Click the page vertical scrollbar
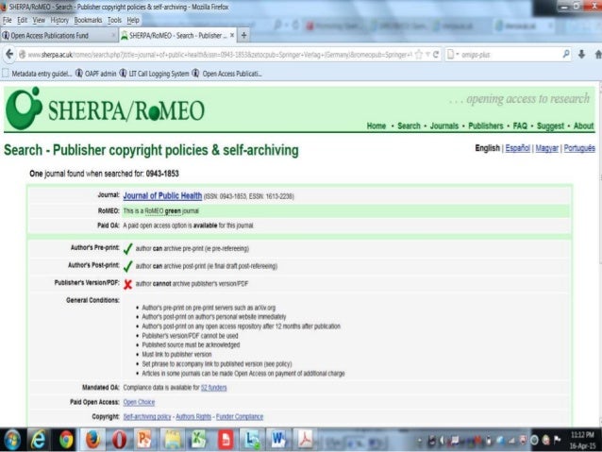The image size is (602, 452). pos(600,254)
